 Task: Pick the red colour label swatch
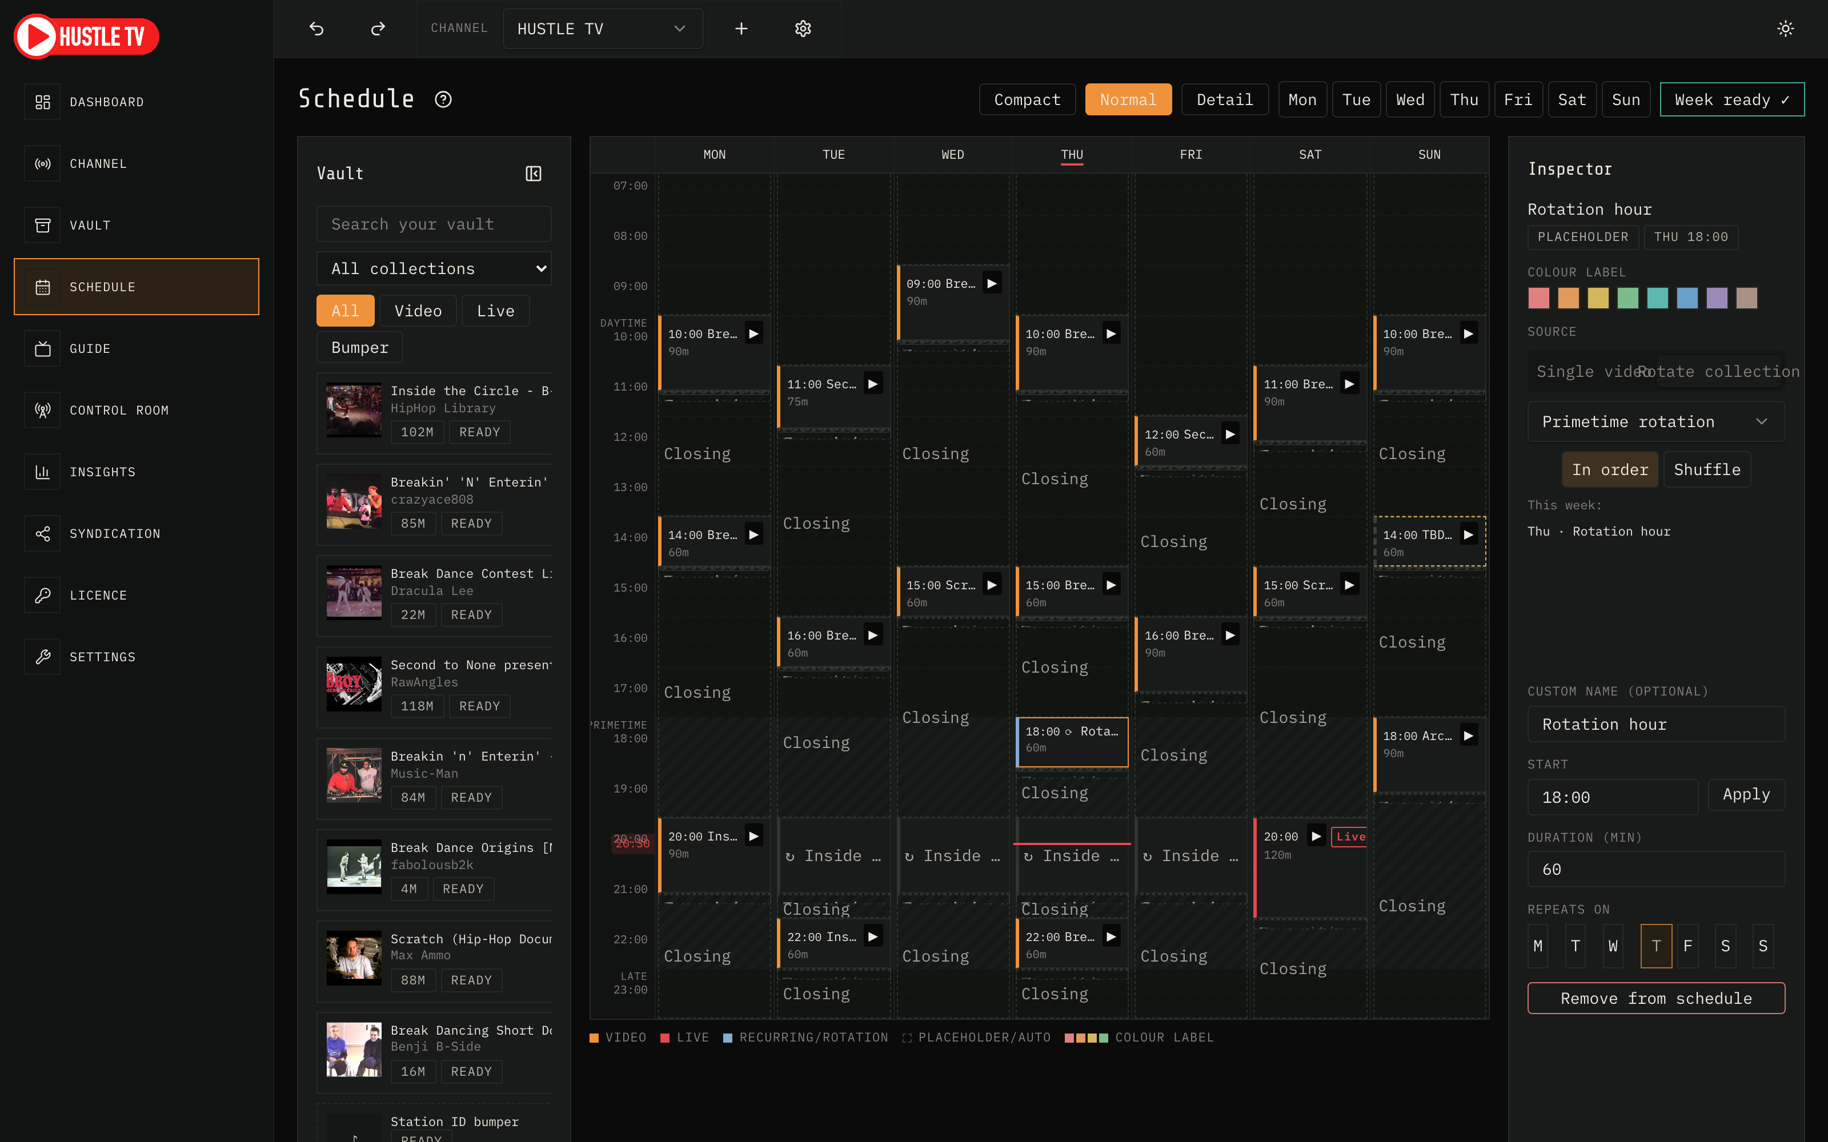[1539, 297]
